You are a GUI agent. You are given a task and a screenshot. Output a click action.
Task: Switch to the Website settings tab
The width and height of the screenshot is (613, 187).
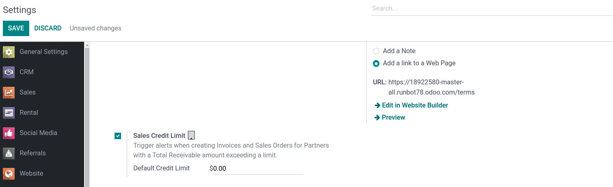42,174
